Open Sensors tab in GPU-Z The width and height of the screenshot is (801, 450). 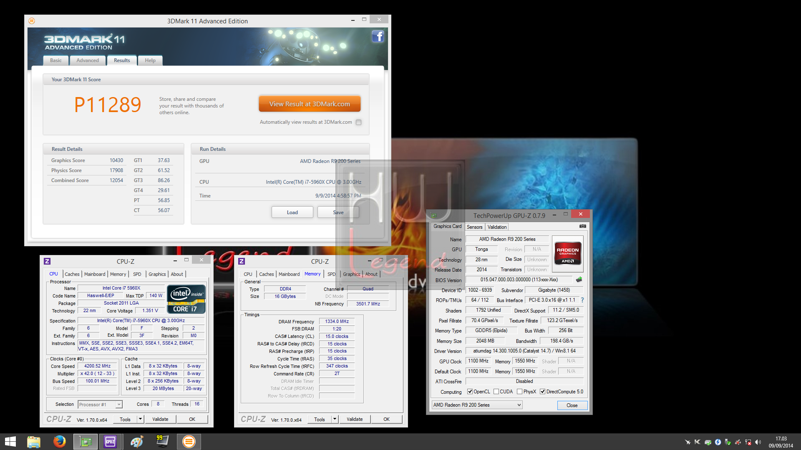point(474,227)
